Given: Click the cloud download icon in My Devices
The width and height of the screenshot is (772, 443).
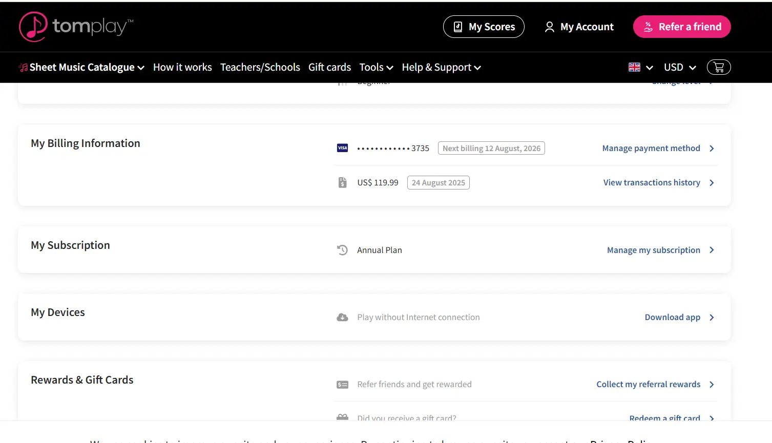Looking at the screenshot, I should 342,318.
